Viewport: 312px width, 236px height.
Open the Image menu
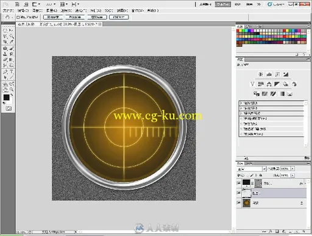coord(38,10)
